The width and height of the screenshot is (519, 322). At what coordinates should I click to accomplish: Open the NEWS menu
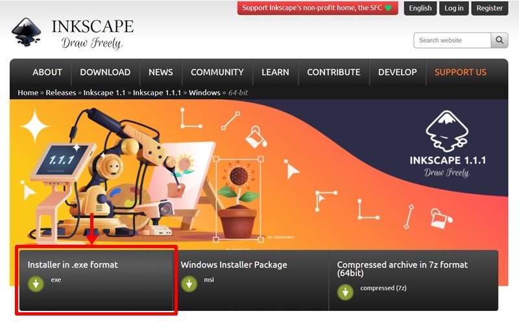click(x=160, y=72)
